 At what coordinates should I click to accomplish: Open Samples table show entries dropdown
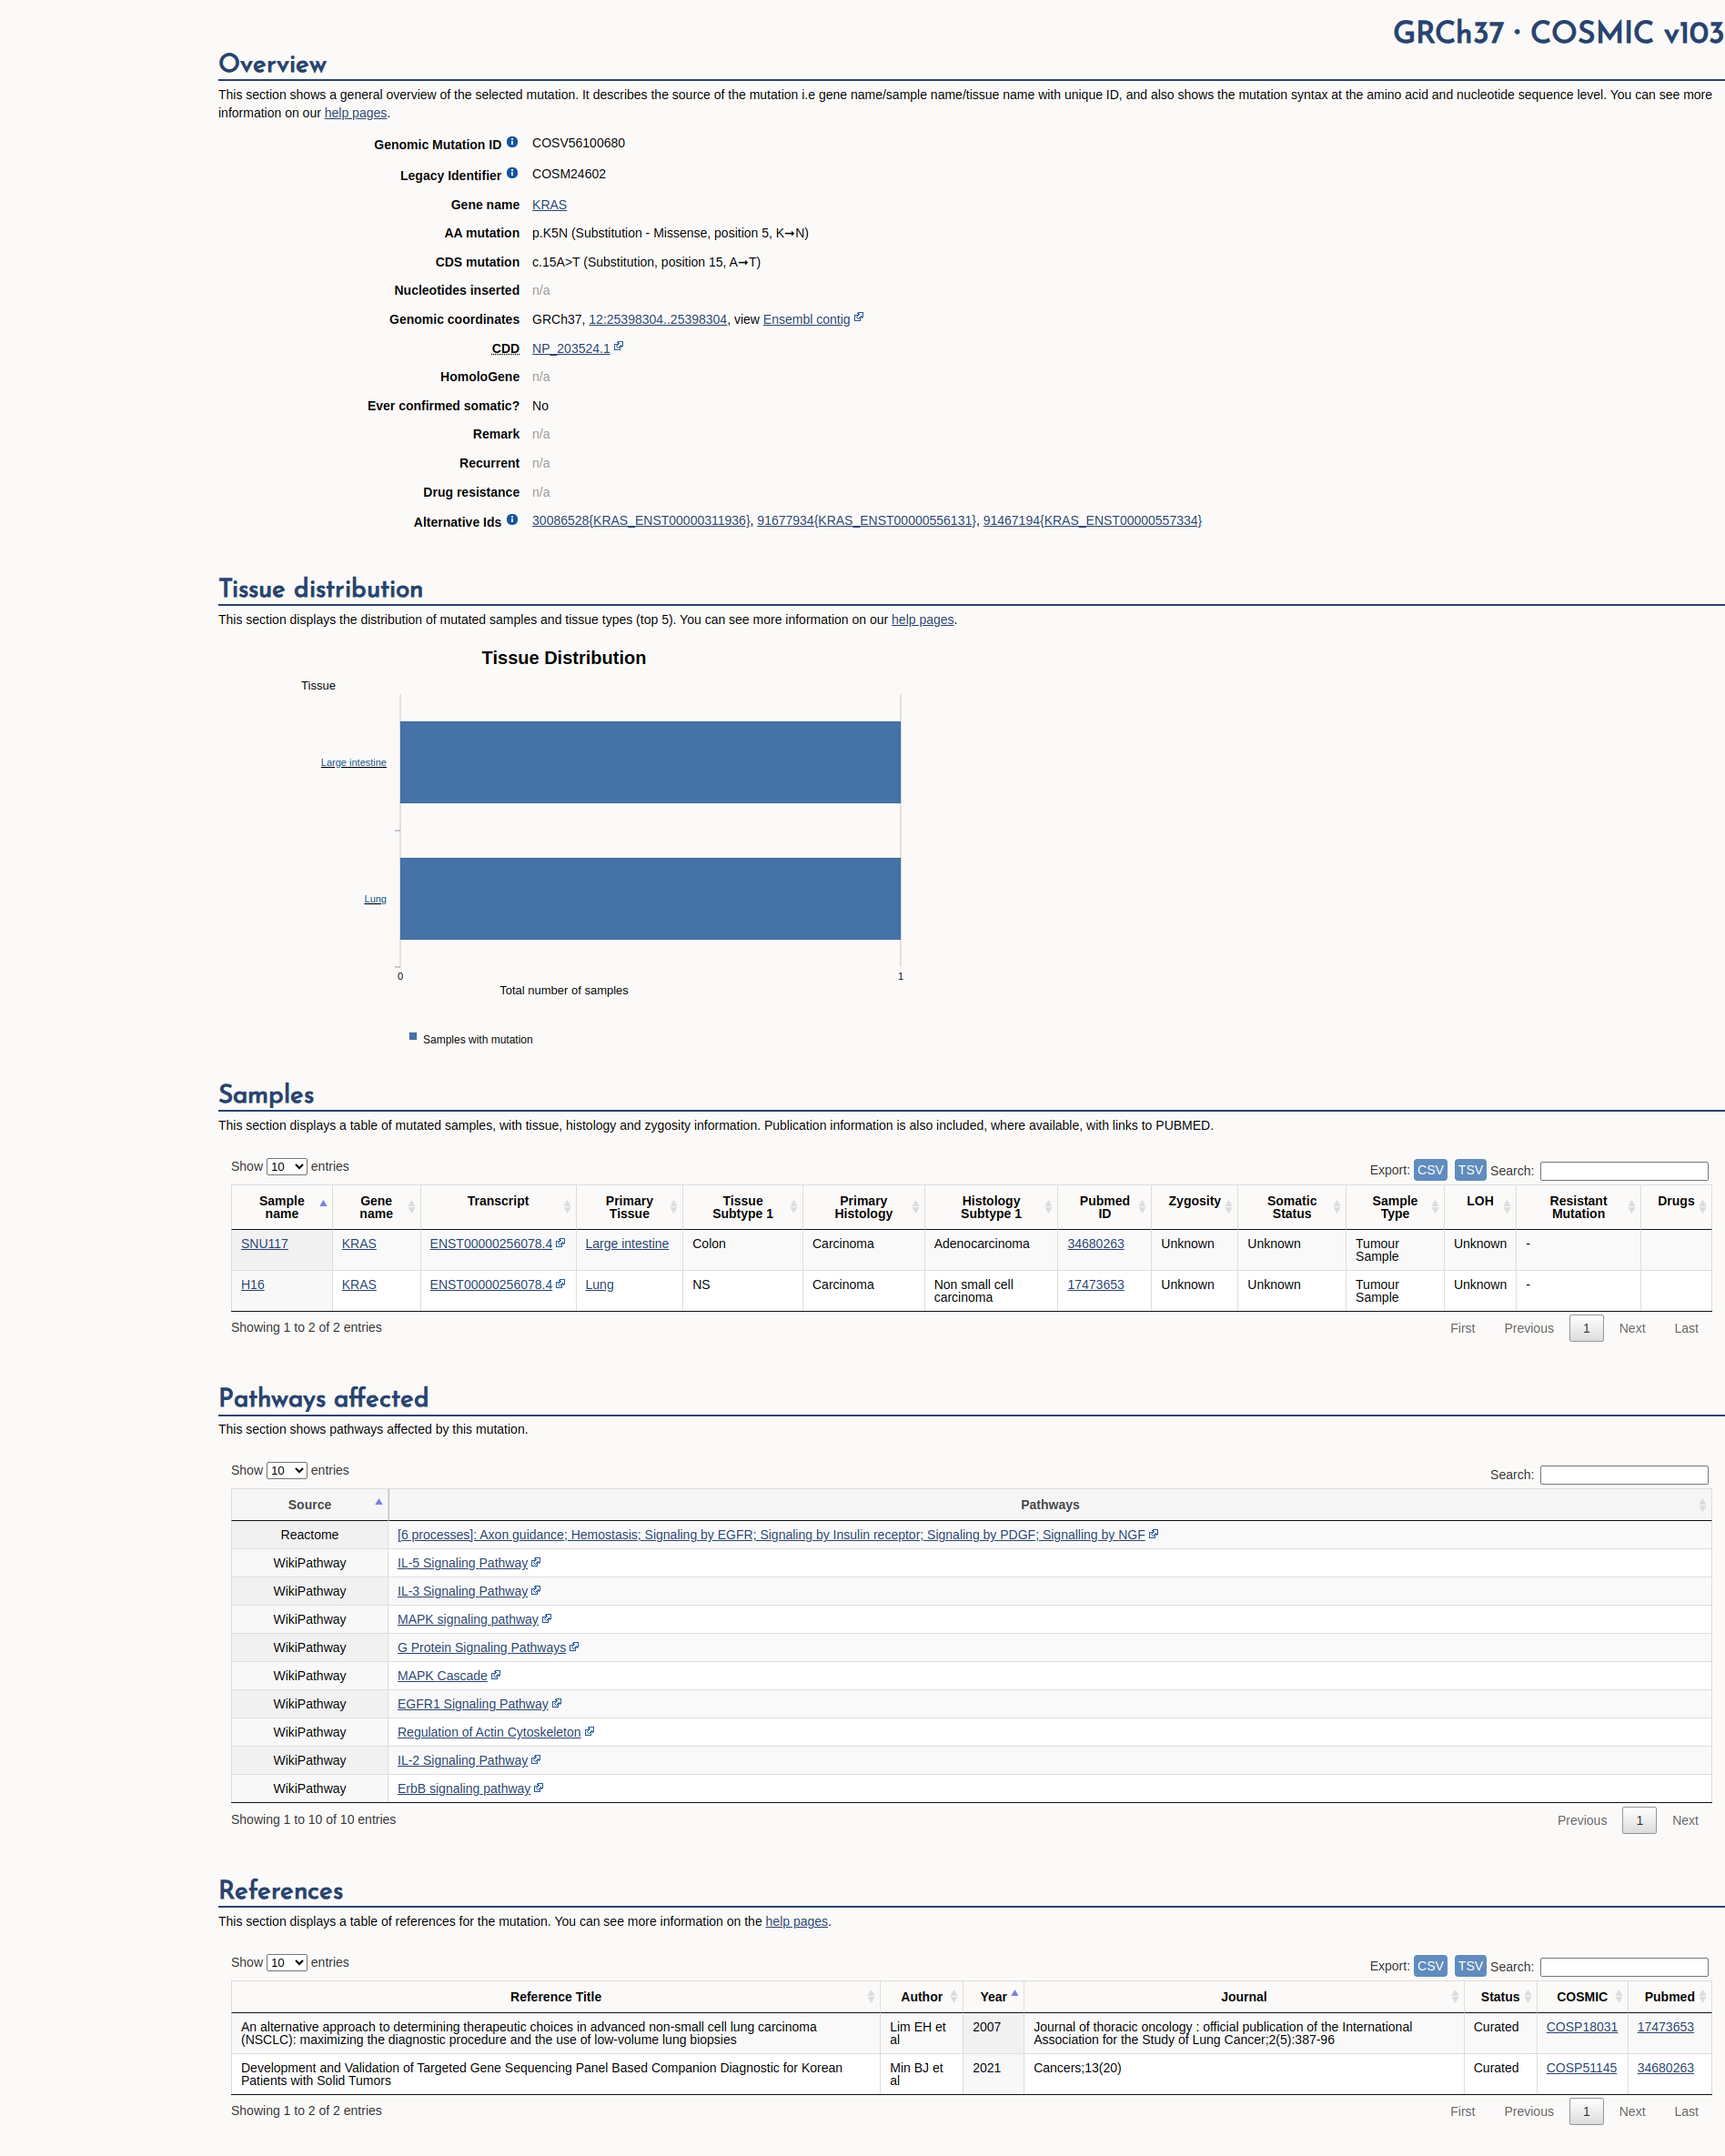pyautogui.click(x=287, y=1166)
